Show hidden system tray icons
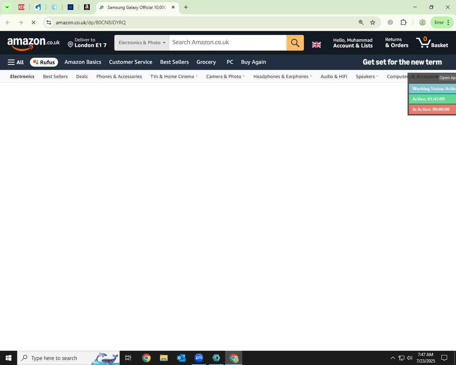Viewport: 456px width, 365px height. pyautogui.click(x=393, y=358)
